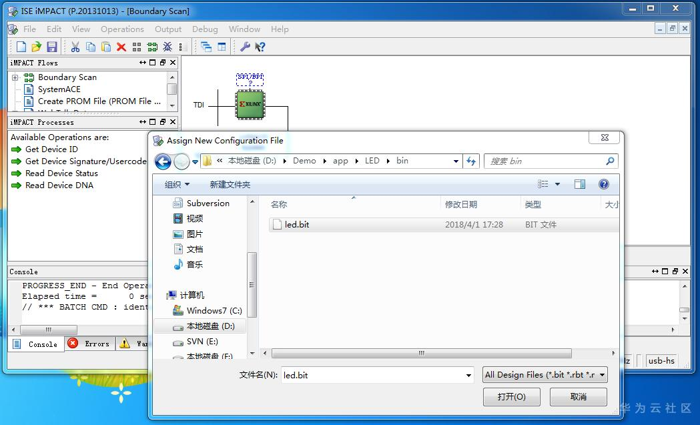
Task: Save project using floppy disk icon
Action: click(x=52, y=47)
